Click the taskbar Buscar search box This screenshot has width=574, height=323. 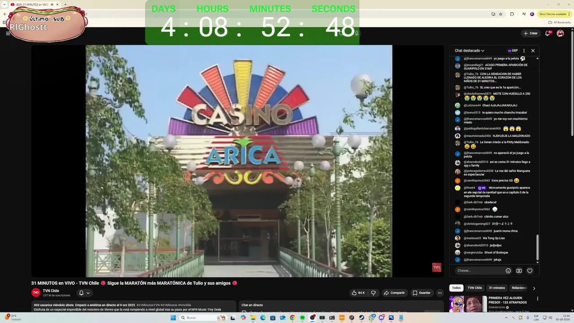tap(203, 318)
